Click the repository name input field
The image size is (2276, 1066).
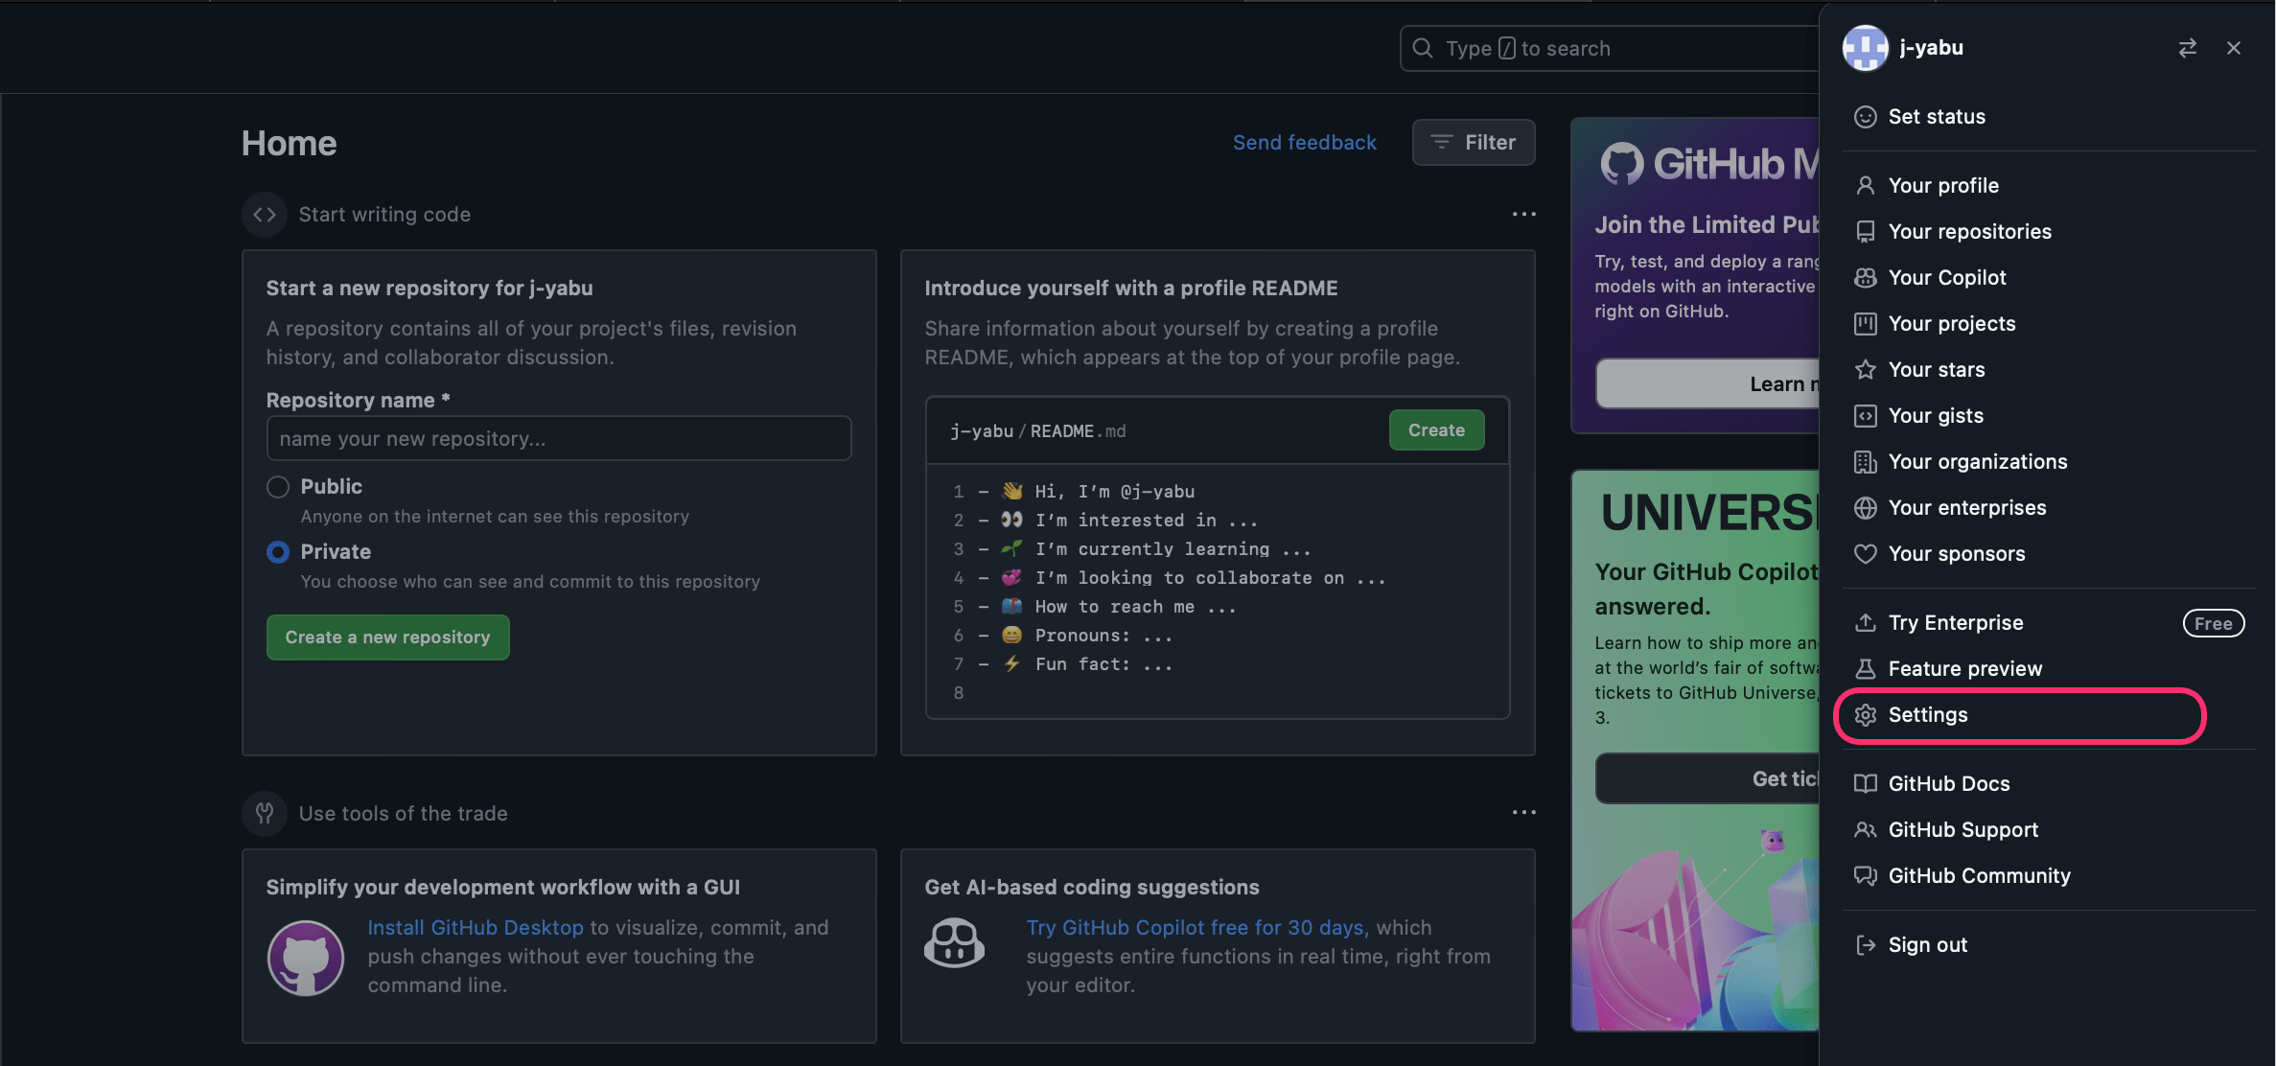pyautogui.click(x=559, y=439)
